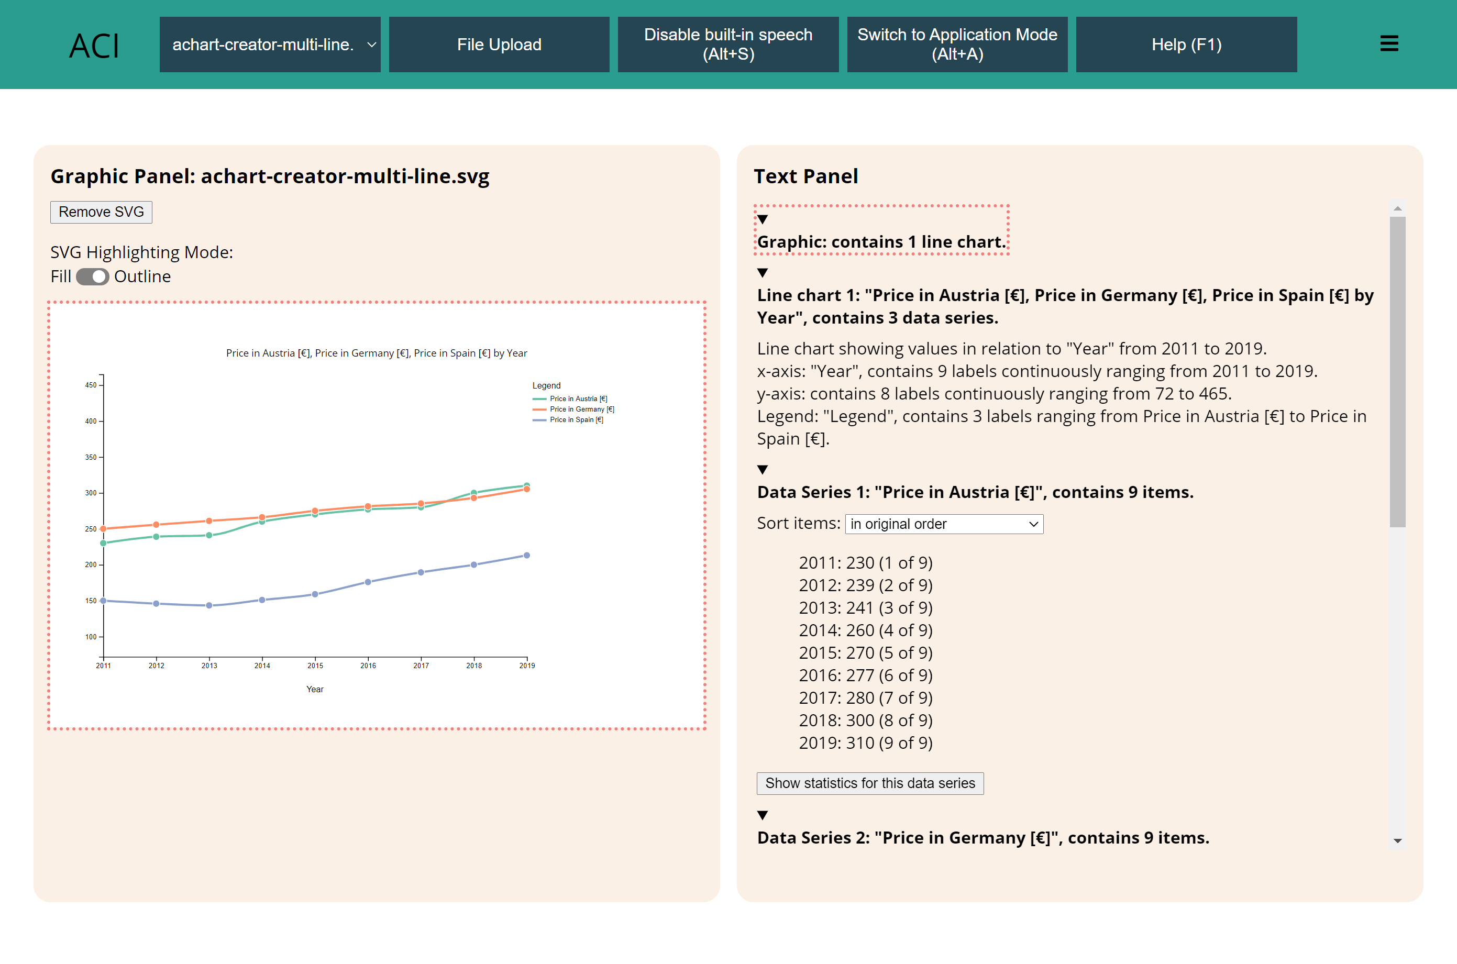Collapse Data Series 1 Price in Austria triangle
This screenshot has width=1457, height=964.
point(763,470)
